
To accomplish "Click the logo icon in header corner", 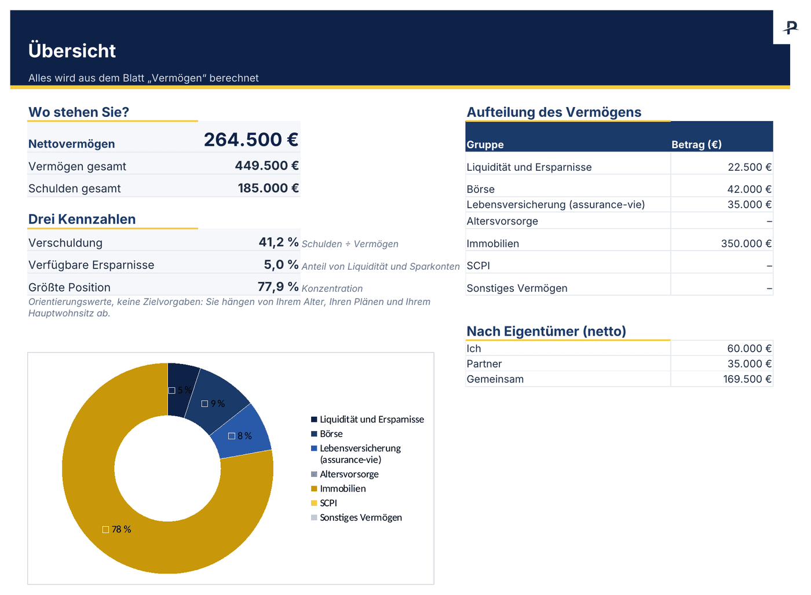I will tap(791, 27).
